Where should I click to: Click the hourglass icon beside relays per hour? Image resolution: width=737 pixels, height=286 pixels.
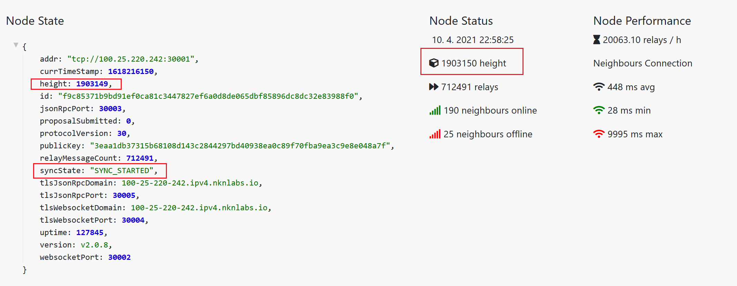(597, 40)
